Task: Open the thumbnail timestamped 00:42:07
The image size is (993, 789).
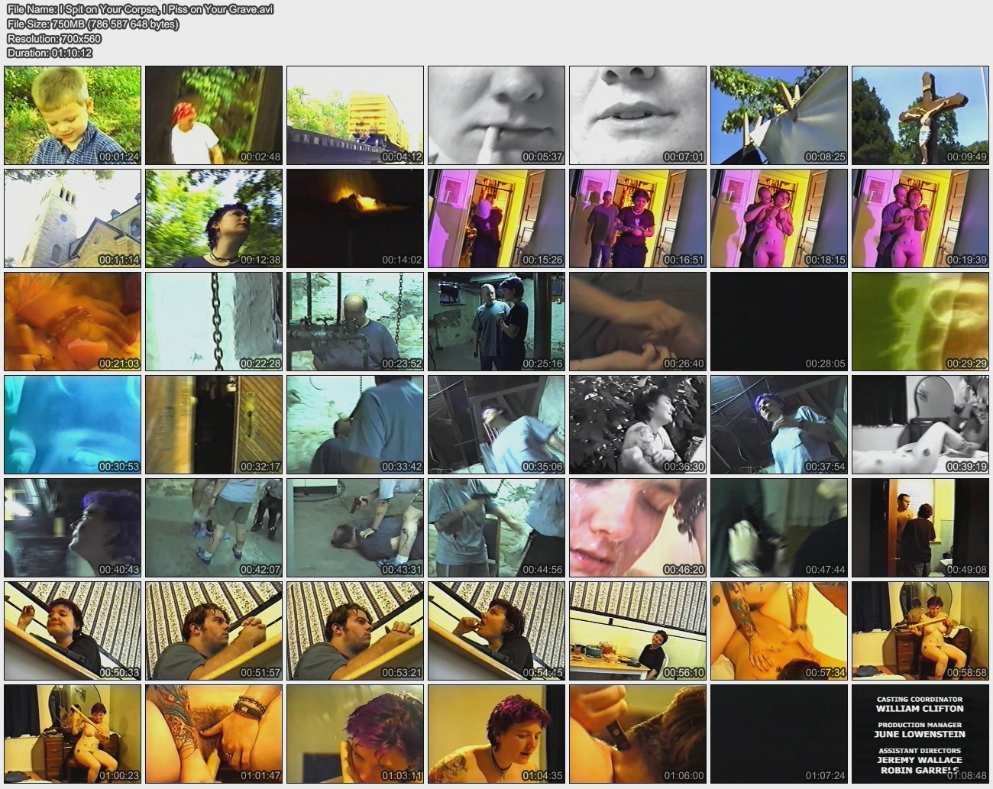Action: [214, 528]
